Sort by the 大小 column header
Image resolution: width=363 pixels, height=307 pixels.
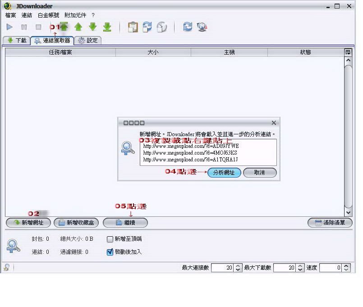pos(153,52)
